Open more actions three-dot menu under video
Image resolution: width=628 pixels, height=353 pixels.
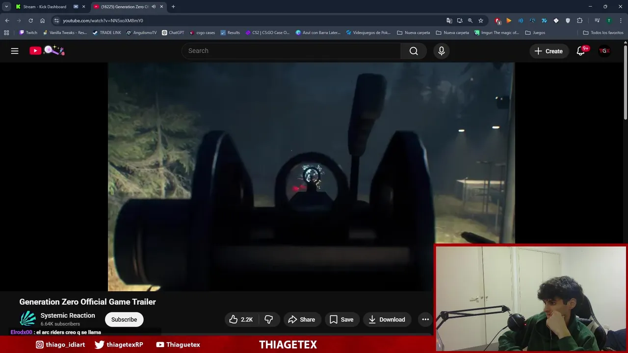point(425,320)
